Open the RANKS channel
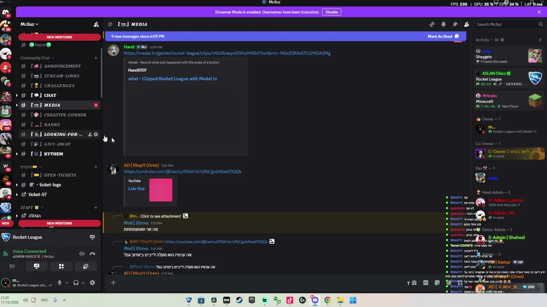The width and height of the screenshot is (547, 307). [x=59, y=125]
